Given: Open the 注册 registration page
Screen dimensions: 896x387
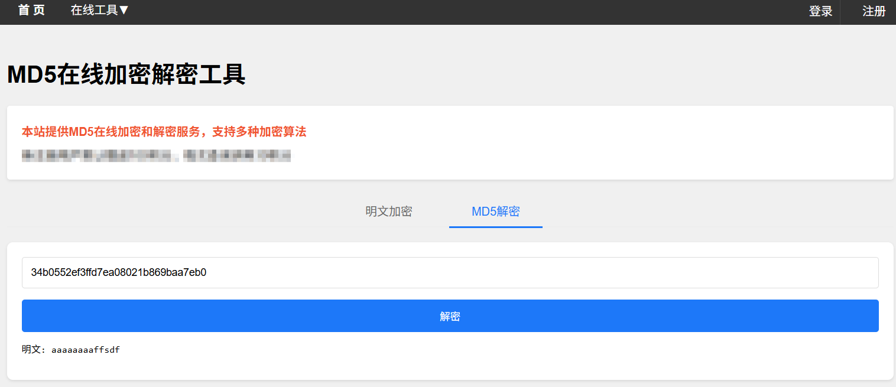Looking at the screenshot, I should [x=874, y=11].
